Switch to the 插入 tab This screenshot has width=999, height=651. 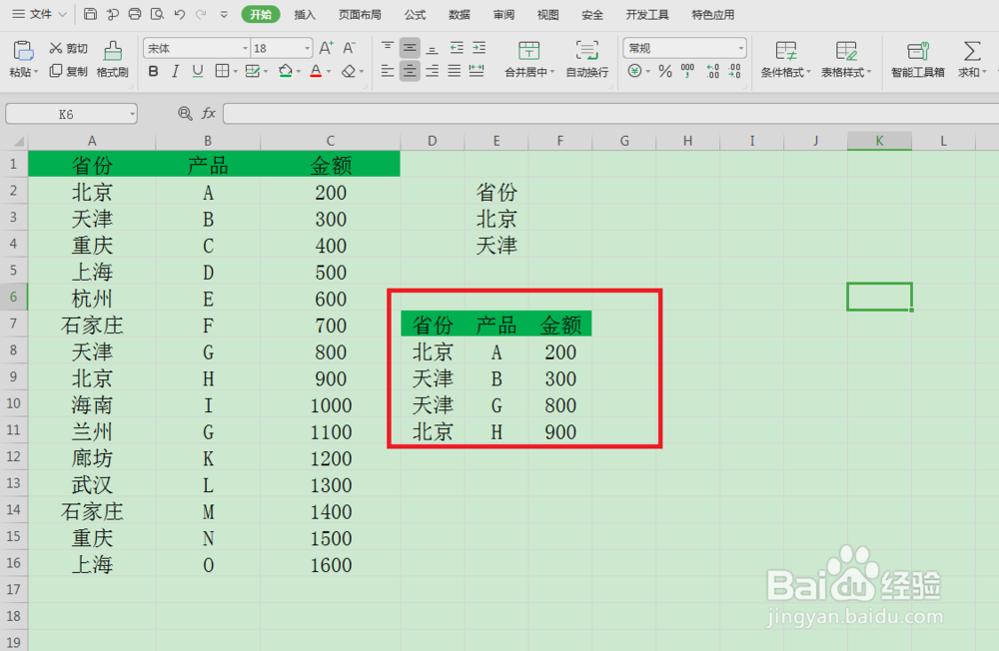coord(305,15)
